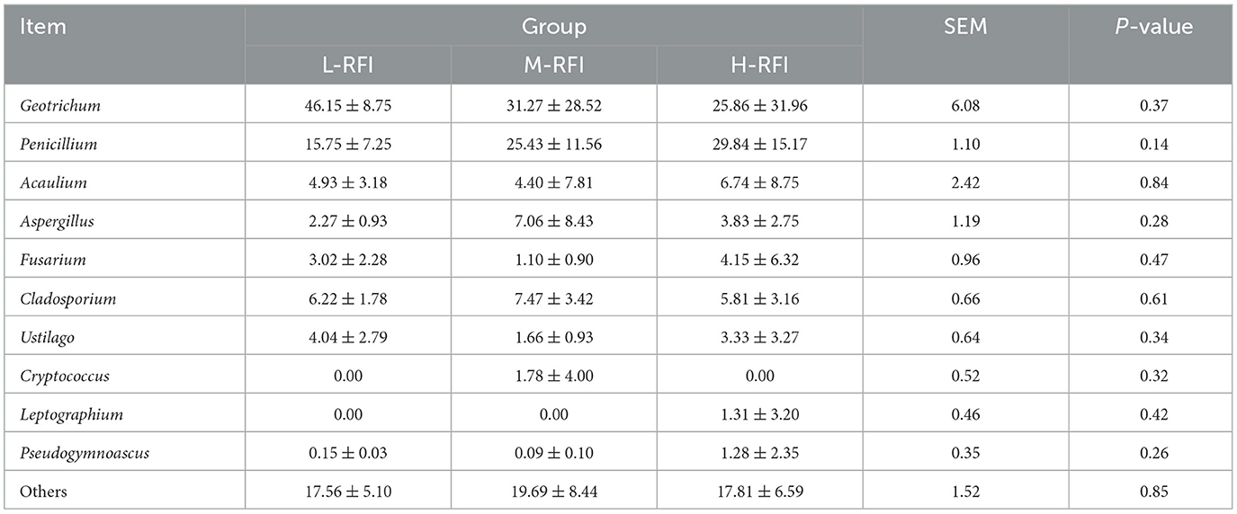Screen dimensions: 1237x514
Task: Click the M-RFI subheader
Action: (554, 66)
